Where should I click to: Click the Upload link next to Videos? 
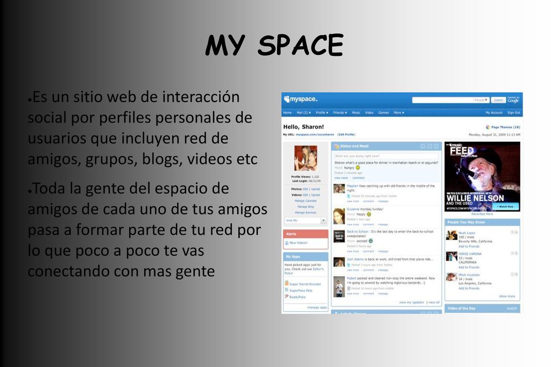[315, 195]
